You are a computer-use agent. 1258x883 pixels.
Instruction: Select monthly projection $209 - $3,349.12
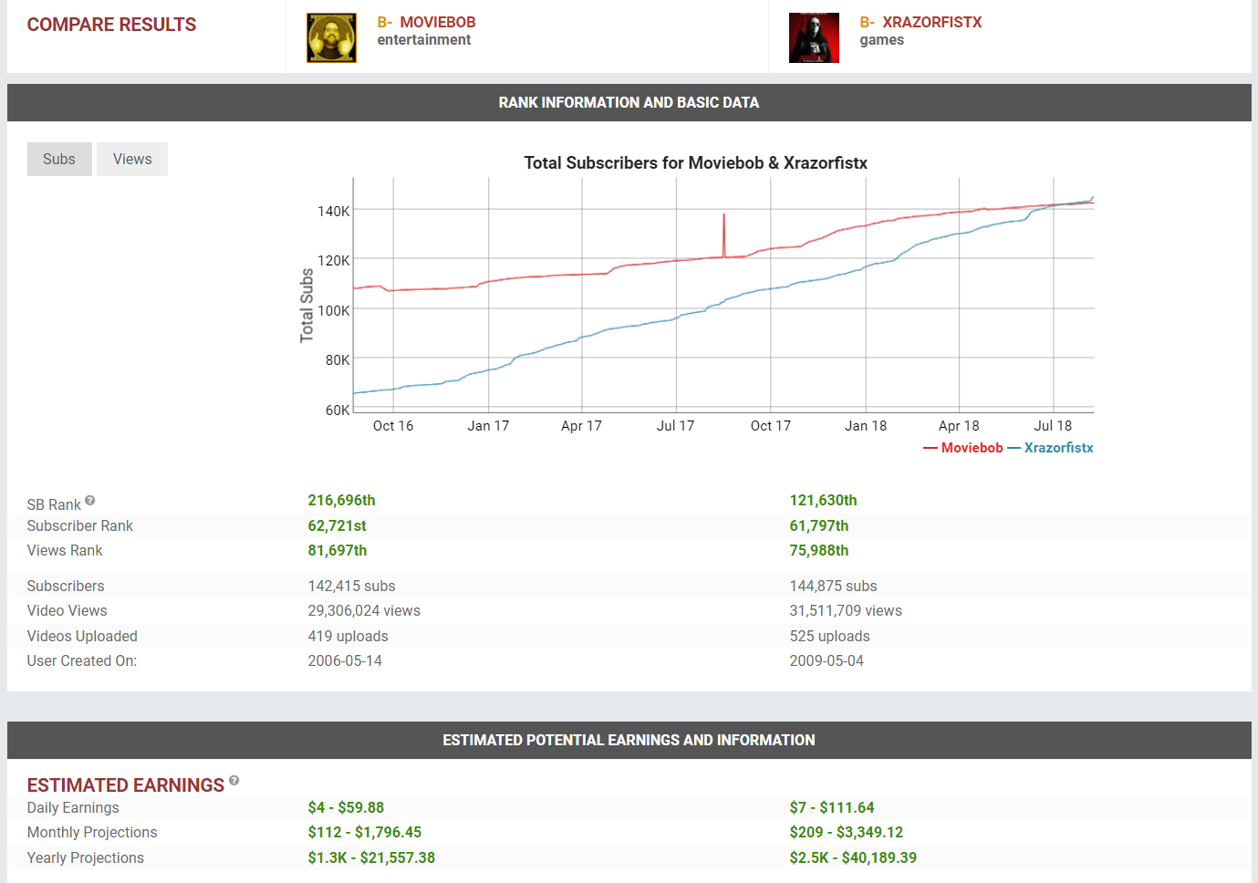pos(847,832)
